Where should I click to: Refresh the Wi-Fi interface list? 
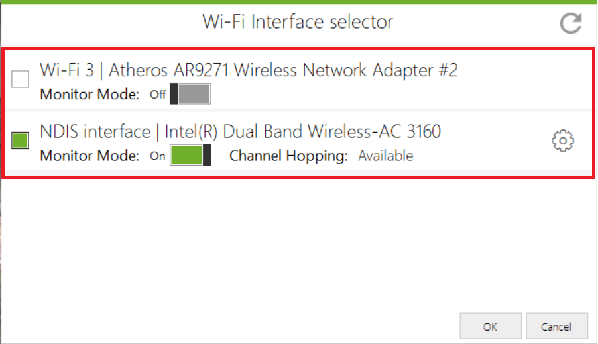coord(571,23)
